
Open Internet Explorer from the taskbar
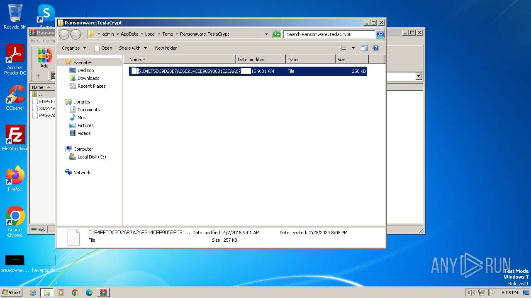click(33, 293)
